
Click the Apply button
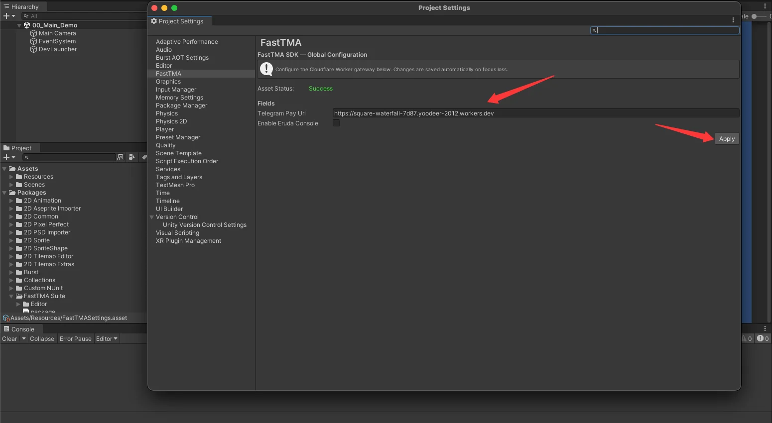tap(727, 139)
